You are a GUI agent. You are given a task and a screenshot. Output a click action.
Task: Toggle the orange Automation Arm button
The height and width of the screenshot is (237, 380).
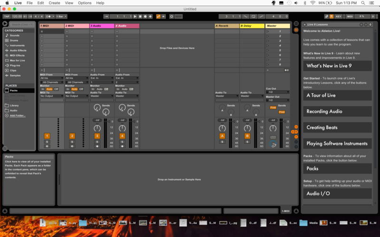coord(158,17)
